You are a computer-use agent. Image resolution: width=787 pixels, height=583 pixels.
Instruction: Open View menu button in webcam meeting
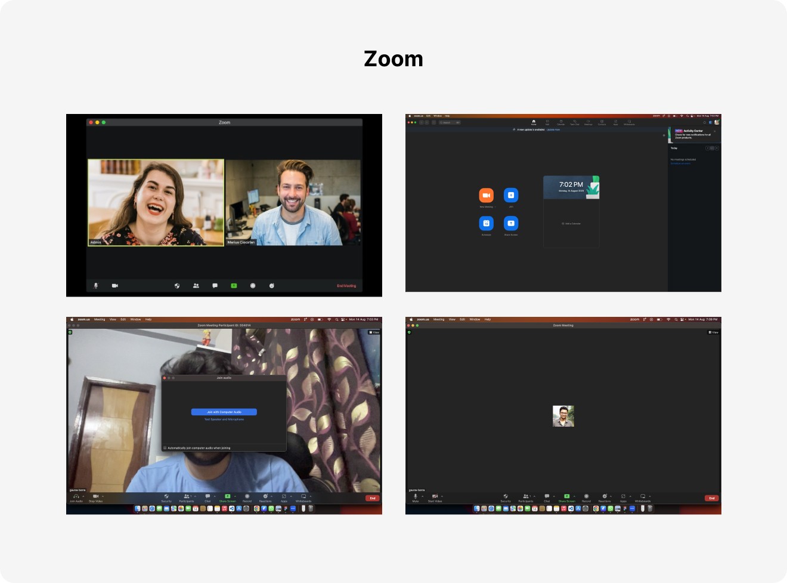374,332
